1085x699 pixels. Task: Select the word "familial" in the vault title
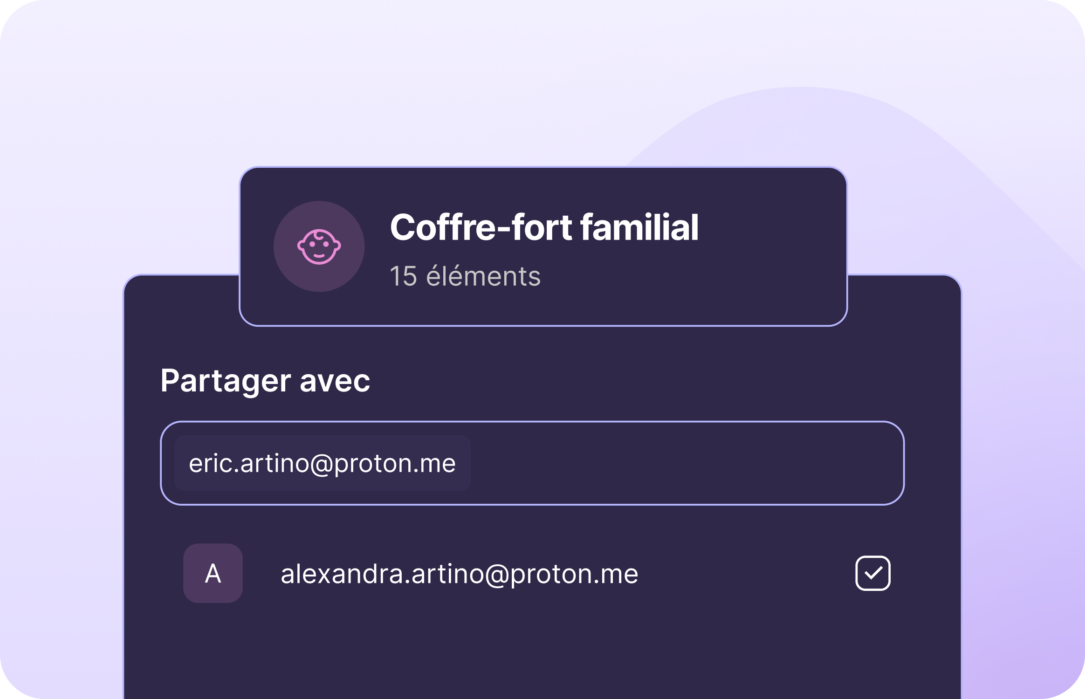pyautogui.click(x=639, y=227)
